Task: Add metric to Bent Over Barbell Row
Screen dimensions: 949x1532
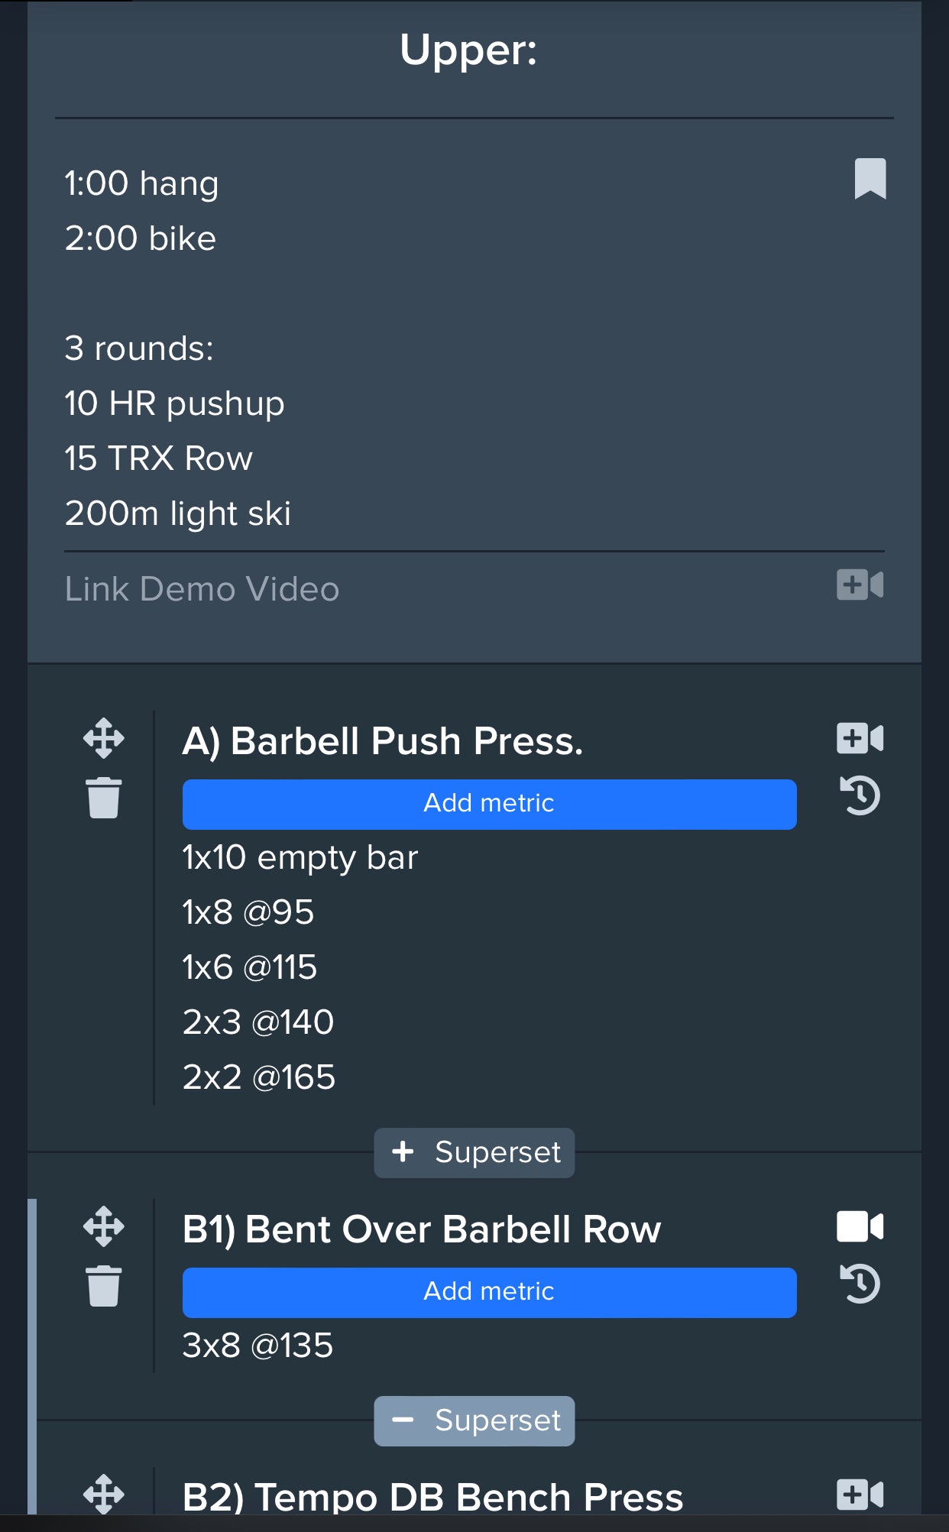Action: tap(489, 1292)
